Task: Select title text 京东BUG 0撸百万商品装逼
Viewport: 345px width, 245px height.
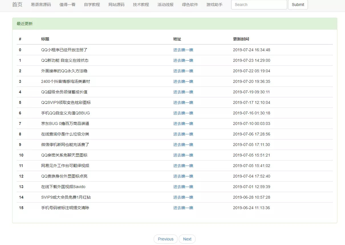Action: (x=65, y=123)
